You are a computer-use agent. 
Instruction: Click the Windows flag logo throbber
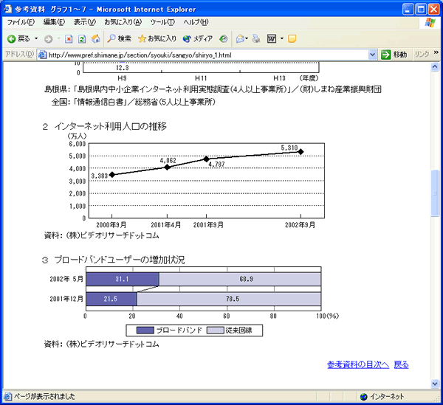click(x=430, y=23)
